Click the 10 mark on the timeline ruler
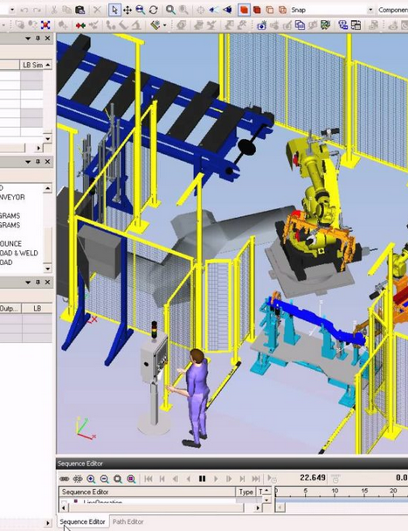 335,491
